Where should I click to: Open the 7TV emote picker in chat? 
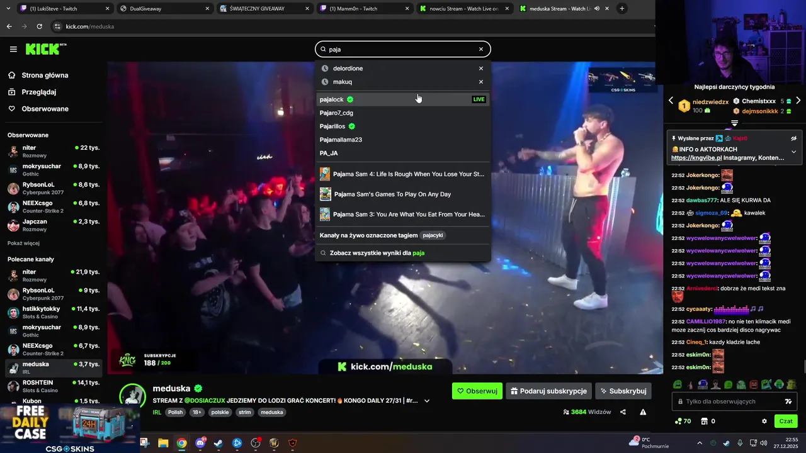pyautogui.click(x=788, y=401)
